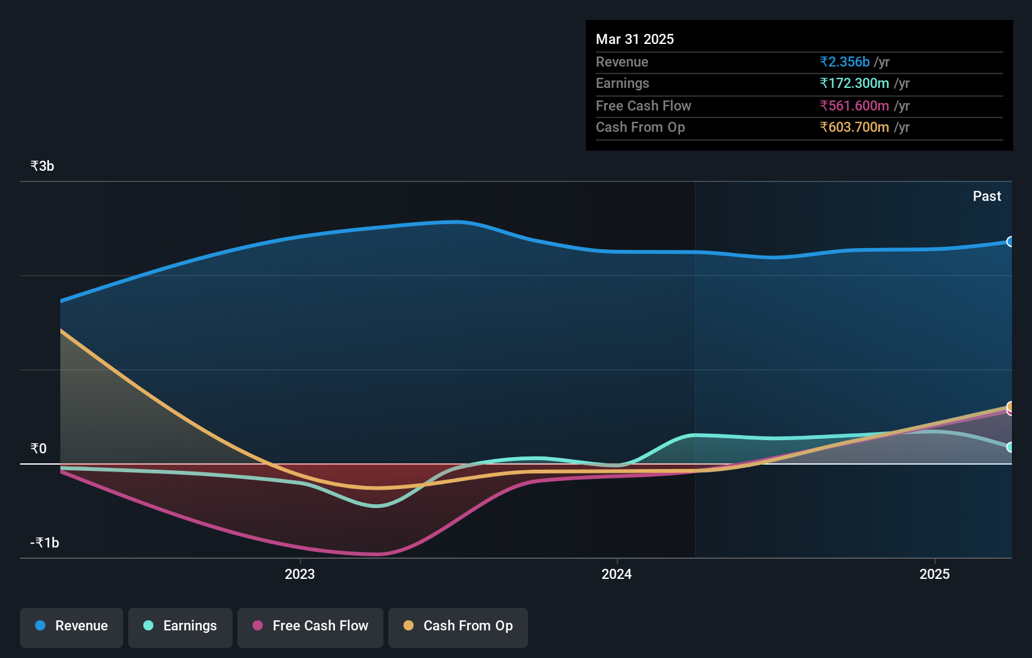Toggle the Cash From Op legend button
The width and height of the screenshot is (1032, 658).
pyautogui.click(x=458, y=627)
